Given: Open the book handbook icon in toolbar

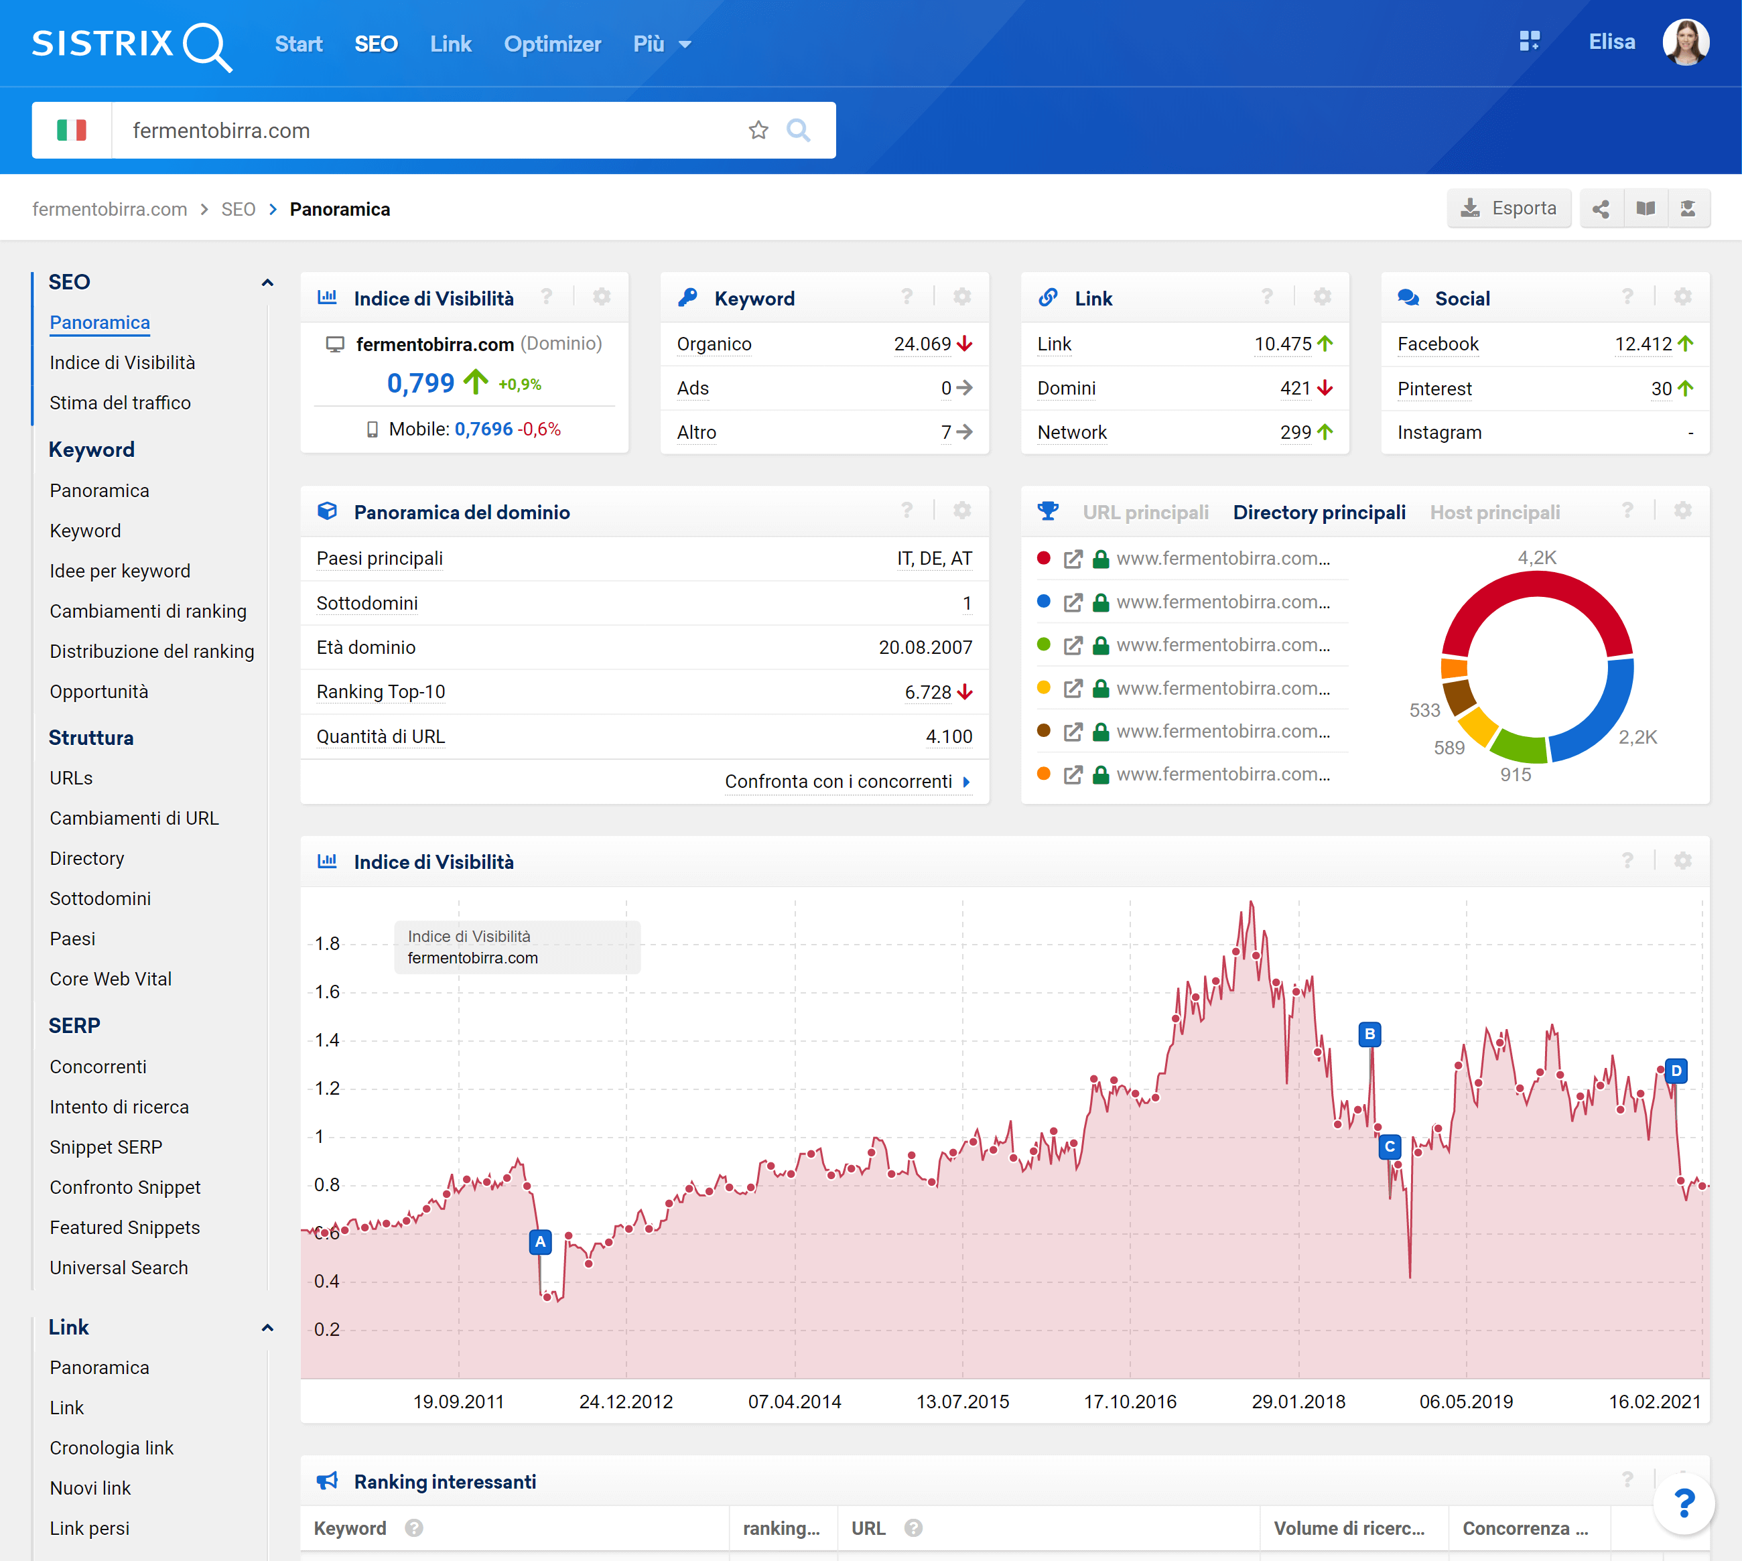Looking at the screenshot, I should (1645, 208).
